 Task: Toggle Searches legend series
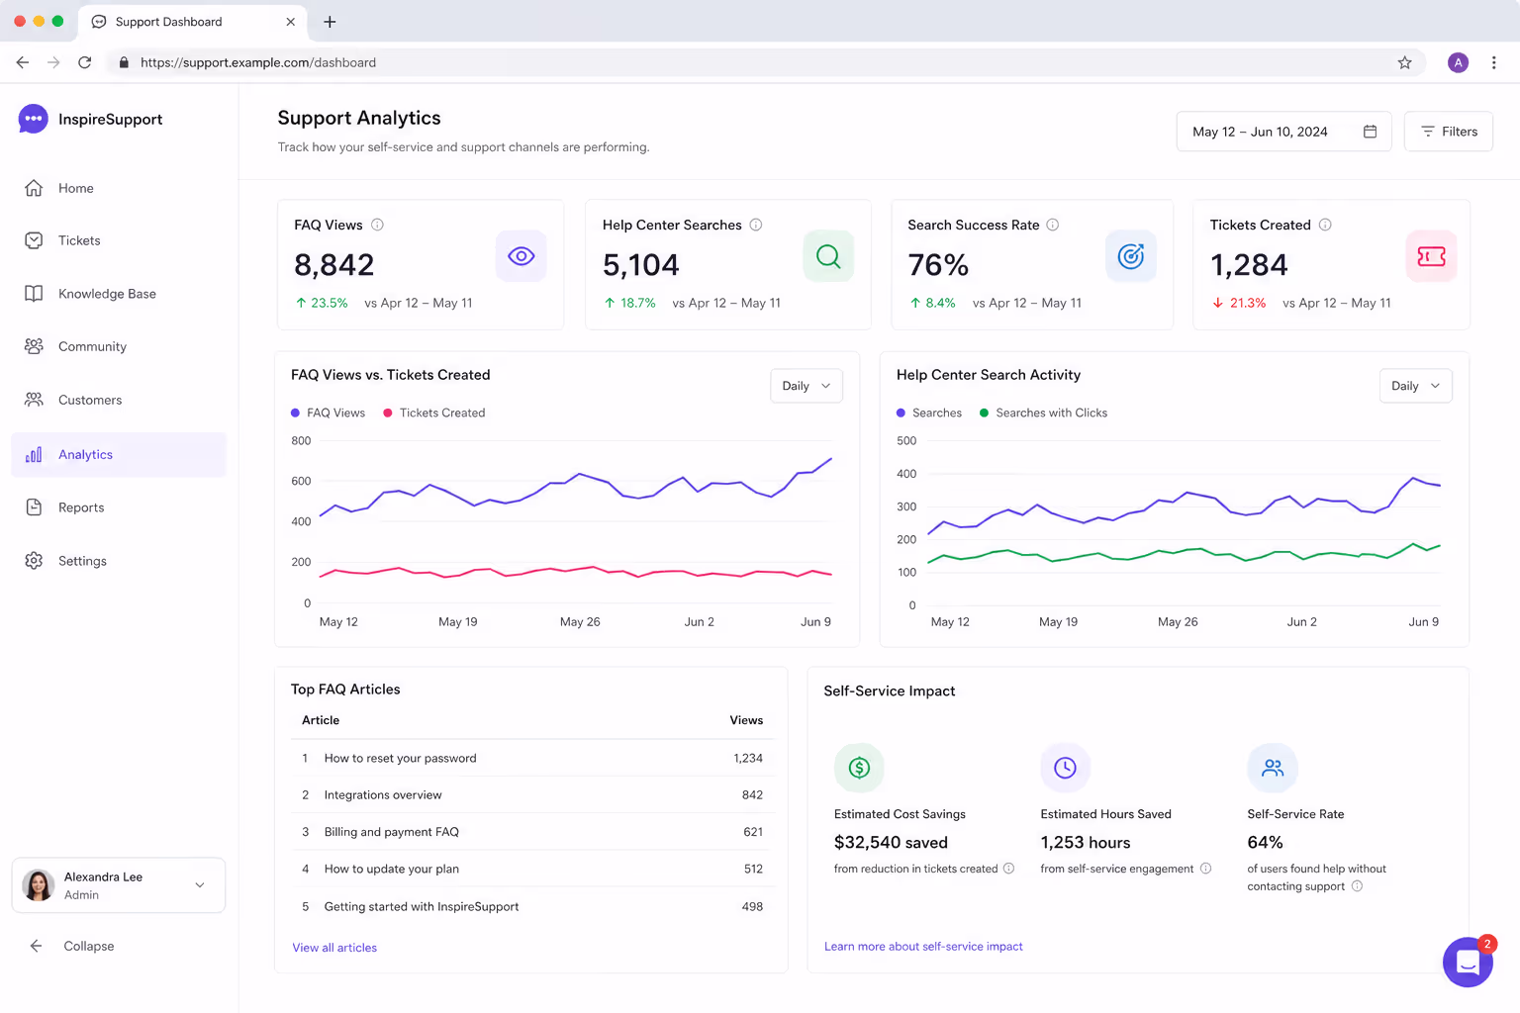[x=929, y=413]
